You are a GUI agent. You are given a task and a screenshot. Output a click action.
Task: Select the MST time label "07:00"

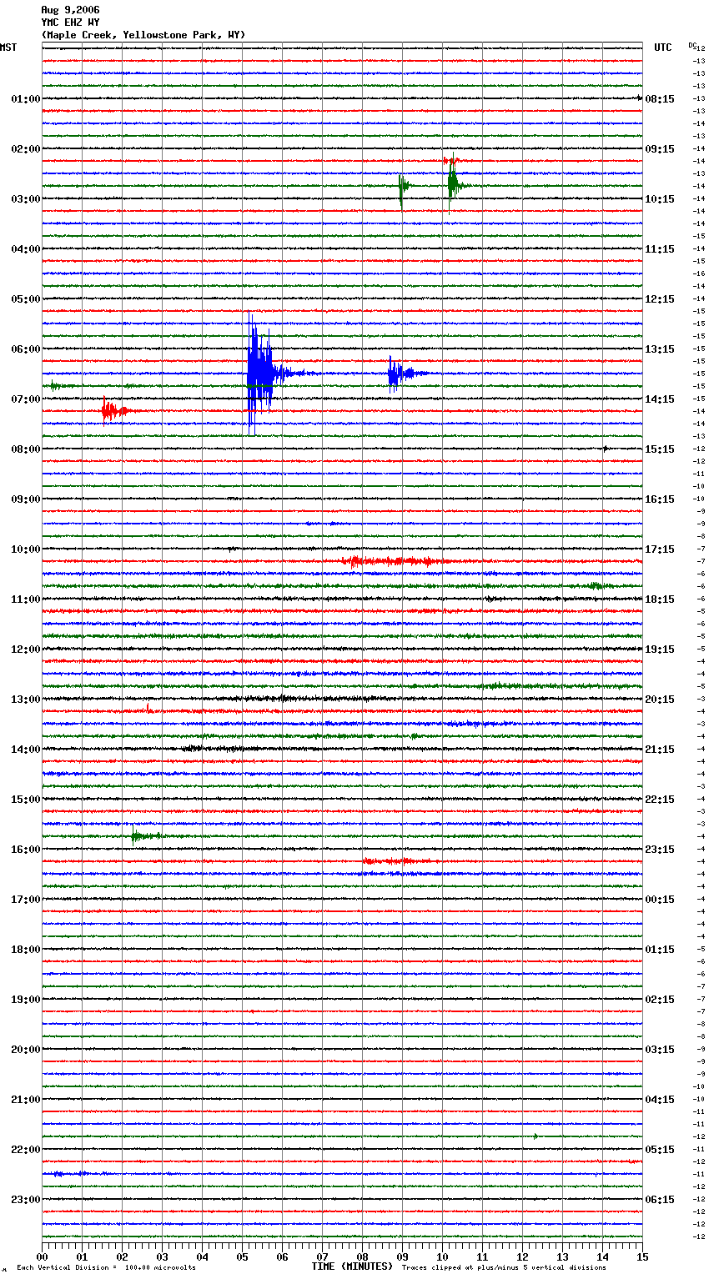[x=26, y=399]
